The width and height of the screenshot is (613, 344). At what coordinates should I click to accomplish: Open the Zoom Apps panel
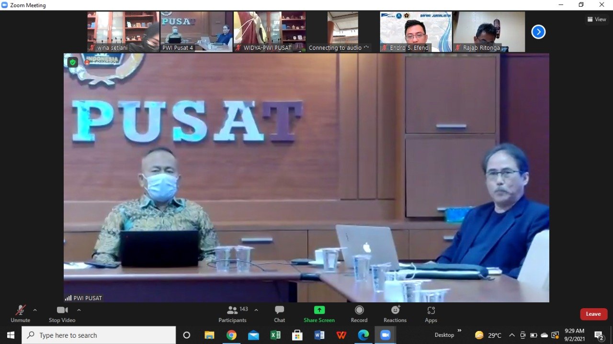(x=431, y=314)
